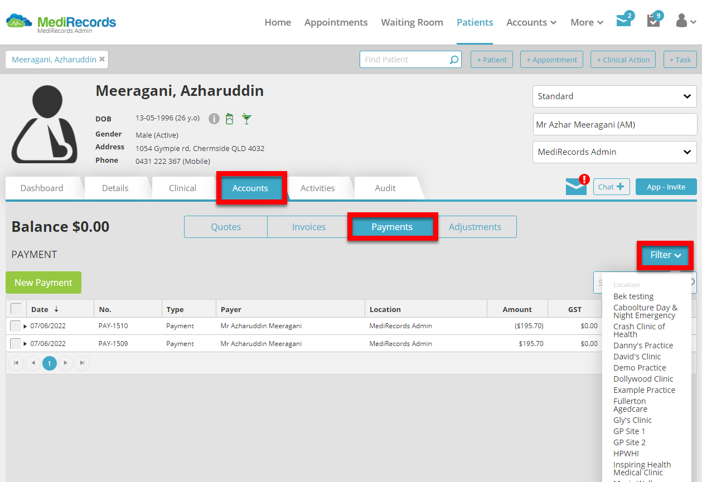This screenshot has height=482, width=702.
Task: Go to last page of payments
Action: point(83,363)
